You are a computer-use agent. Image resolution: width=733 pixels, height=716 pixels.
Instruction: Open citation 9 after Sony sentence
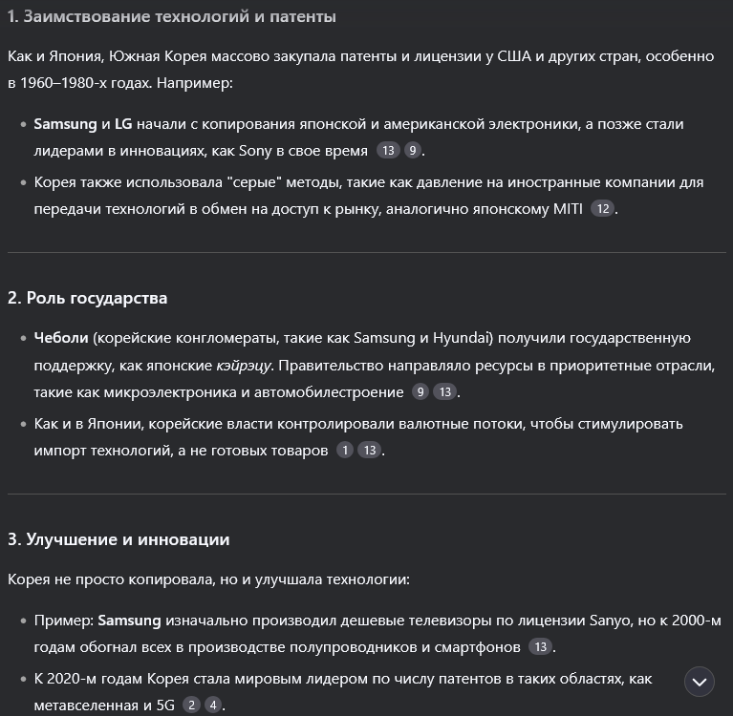tap(412, 151)
